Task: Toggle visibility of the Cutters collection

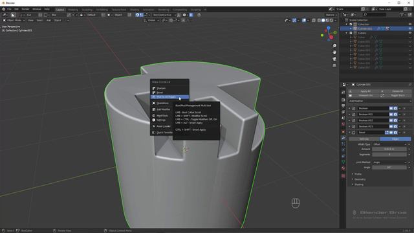Action: [x=410, y=33]
